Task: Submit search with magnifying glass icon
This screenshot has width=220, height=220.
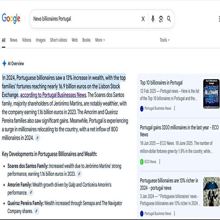Action: tap(169, 19)
